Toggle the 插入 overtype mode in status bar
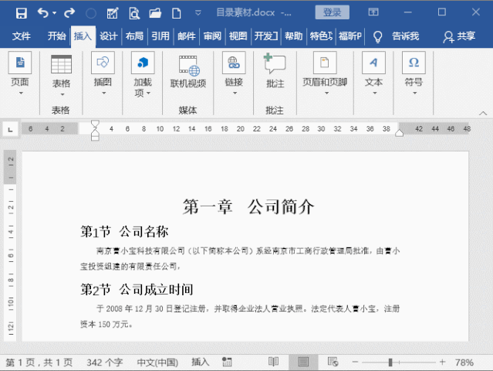 click(x=201, y=362)
